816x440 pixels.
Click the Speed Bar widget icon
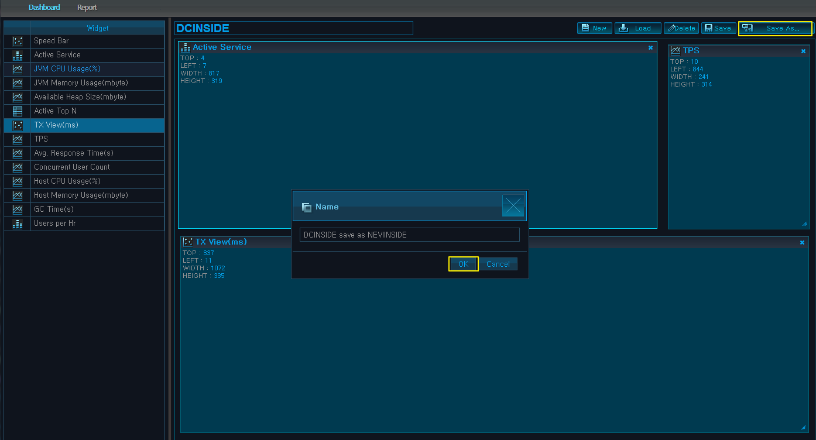coord(18,41)
